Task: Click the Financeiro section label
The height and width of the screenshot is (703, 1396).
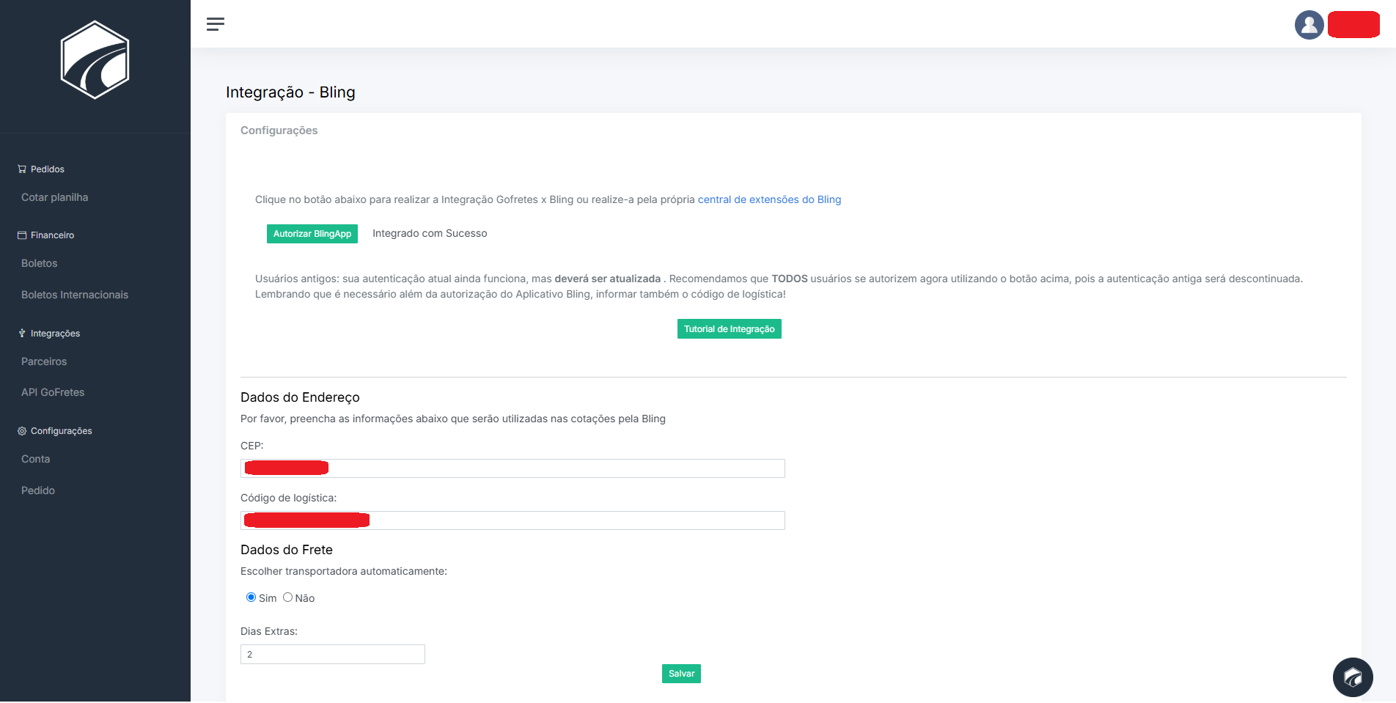Action: (53, 235)
